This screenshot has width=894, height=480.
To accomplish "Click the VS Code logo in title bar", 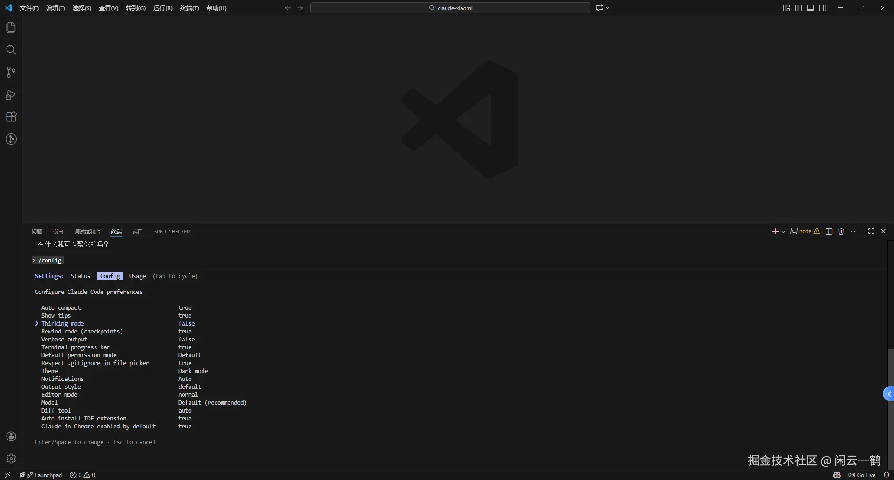I will click(x=8, y=8).
